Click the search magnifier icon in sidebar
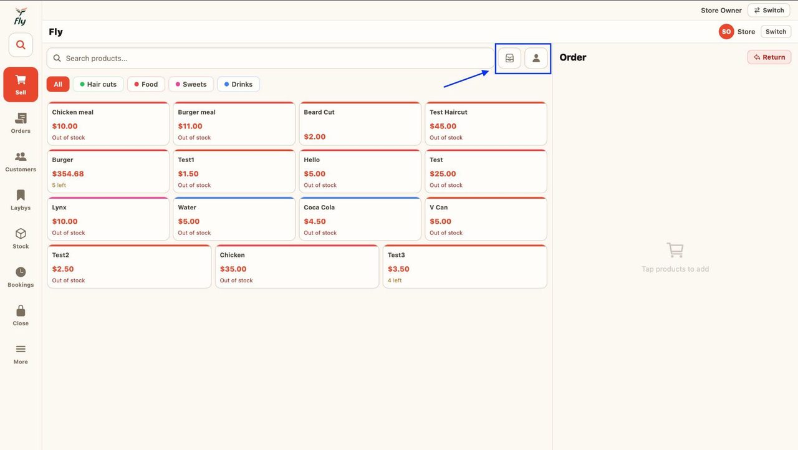 point(21,45)
